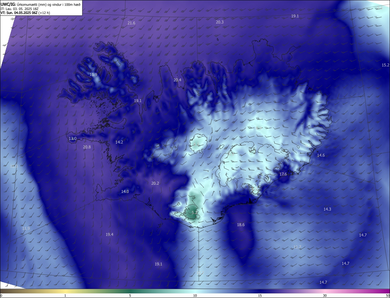This screenshot has width=390, height=298.
Task: Click the 15.2 value near the right edge
Action: (385, 65)
